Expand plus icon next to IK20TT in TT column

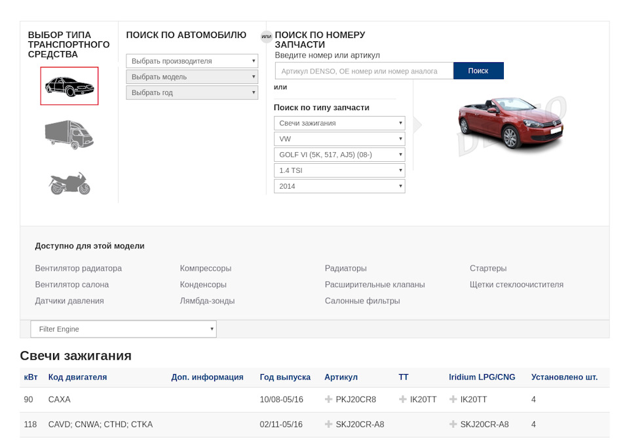403,399
